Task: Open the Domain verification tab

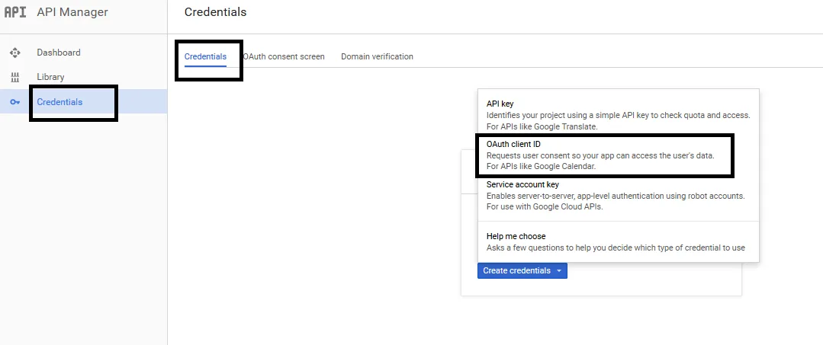Action: 377,56
